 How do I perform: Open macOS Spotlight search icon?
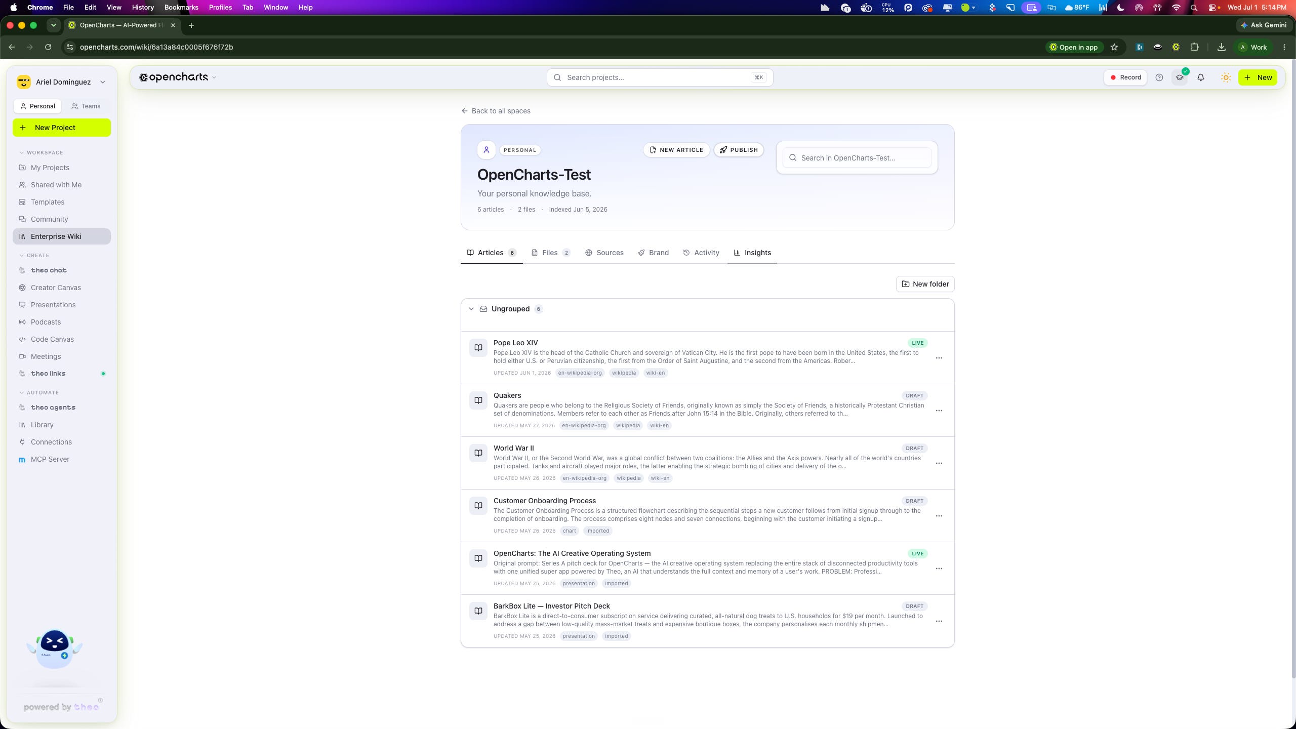1194,8
